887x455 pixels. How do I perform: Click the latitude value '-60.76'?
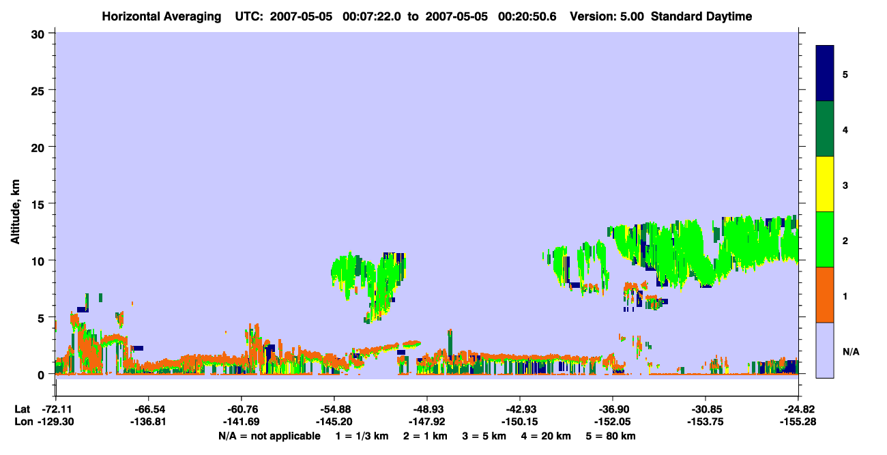[x=242, y=409]
